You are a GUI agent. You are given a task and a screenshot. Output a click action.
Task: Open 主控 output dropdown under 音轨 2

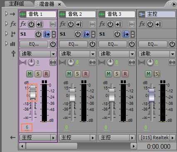[77, 138]
